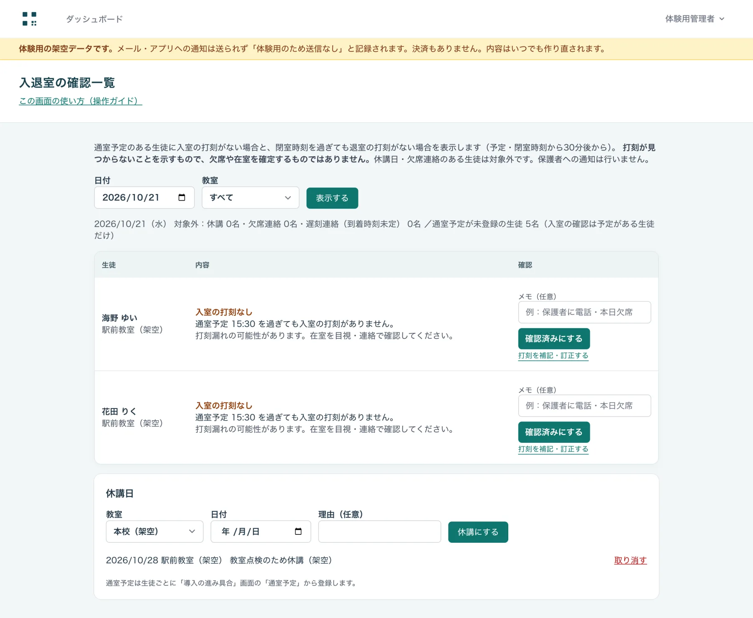Screen dimensions: 753x618
Task: Click 入室の打刻なし in 海野 ゆい row
Action: click(x=224, y=312)
